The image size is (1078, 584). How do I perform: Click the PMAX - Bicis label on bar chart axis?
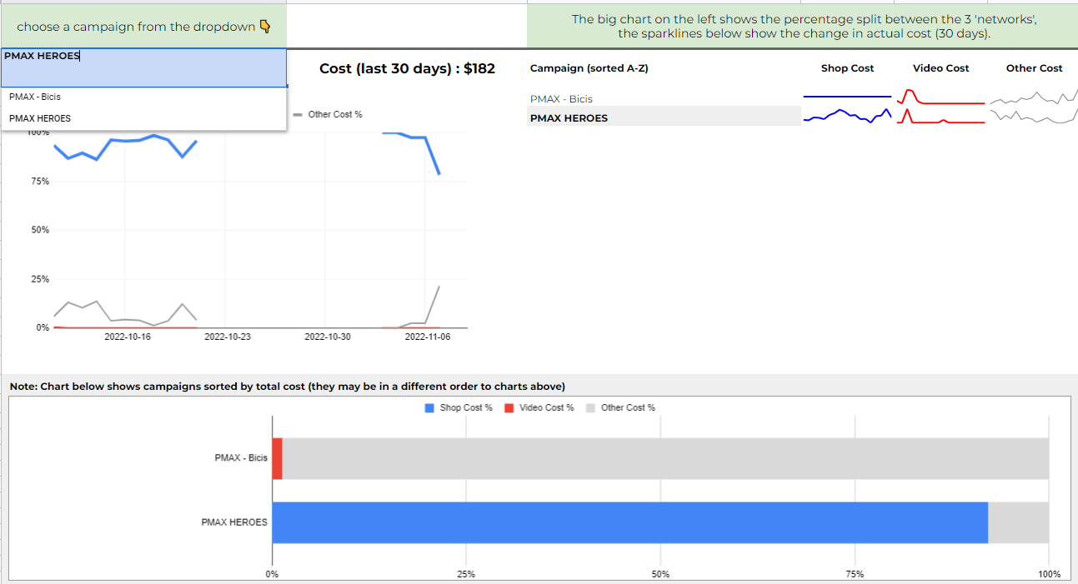(241, 458)
